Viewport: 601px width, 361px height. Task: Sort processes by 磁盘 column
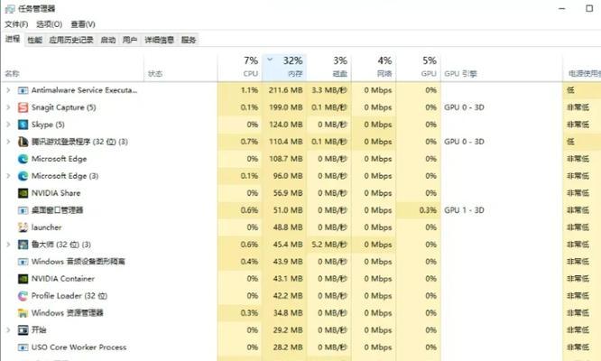(328, 68)
